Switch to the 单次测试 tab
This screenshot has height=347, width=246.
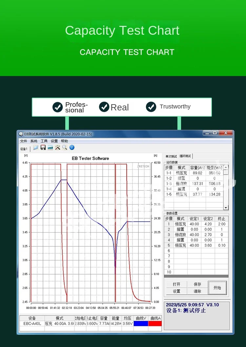[x=171, y=156]
